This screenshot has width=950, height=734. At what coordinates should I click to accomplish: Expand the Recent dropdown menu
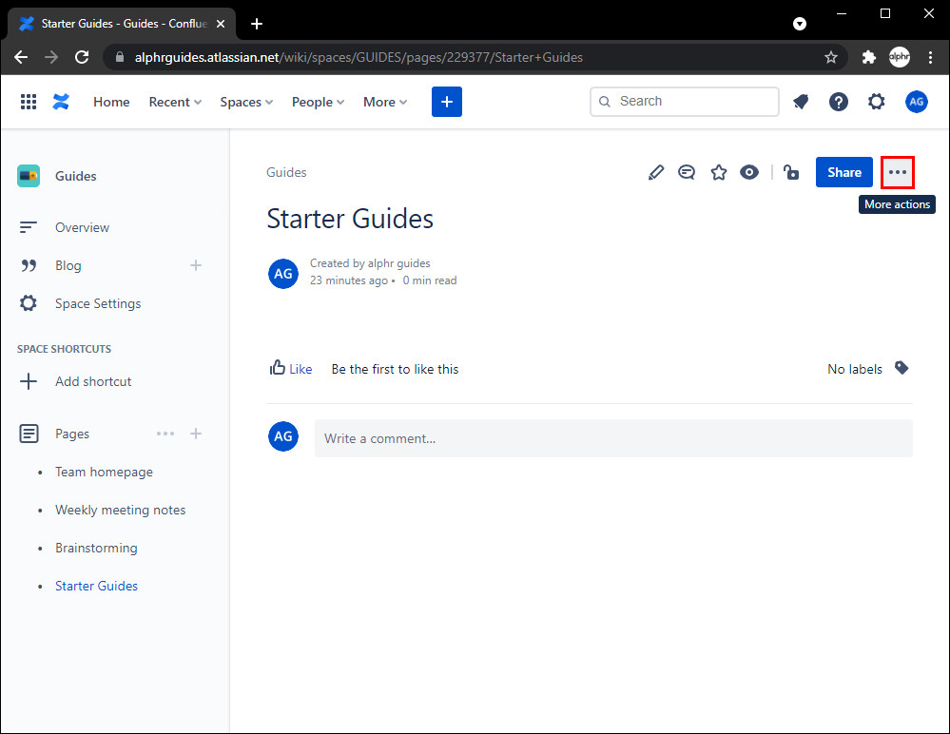[175, 102]
